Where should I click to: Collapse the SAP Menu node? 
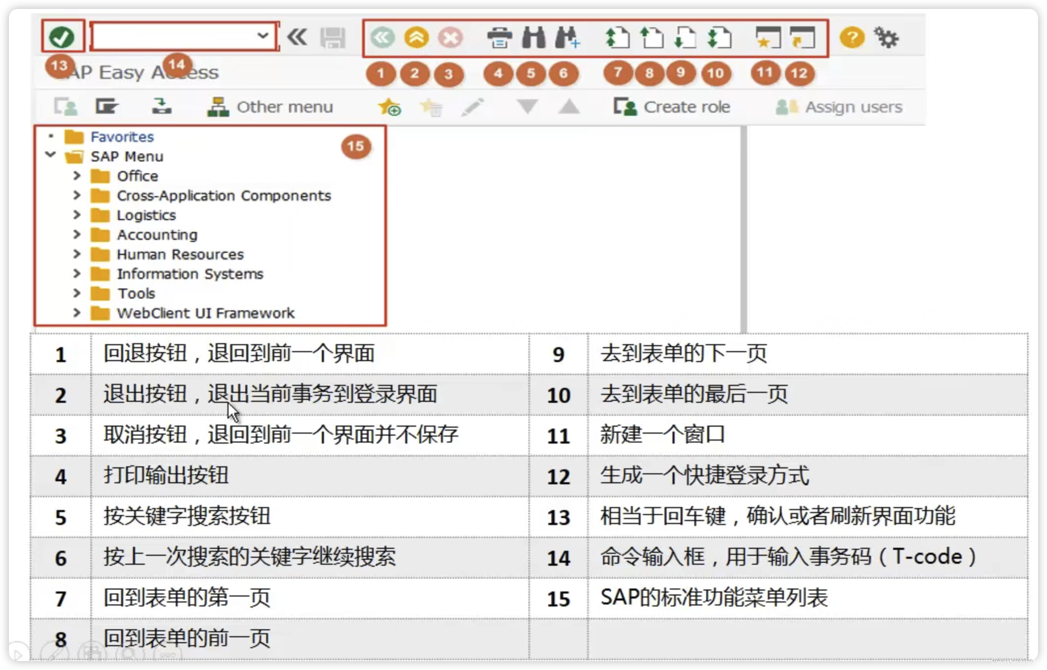coord(51,155)
